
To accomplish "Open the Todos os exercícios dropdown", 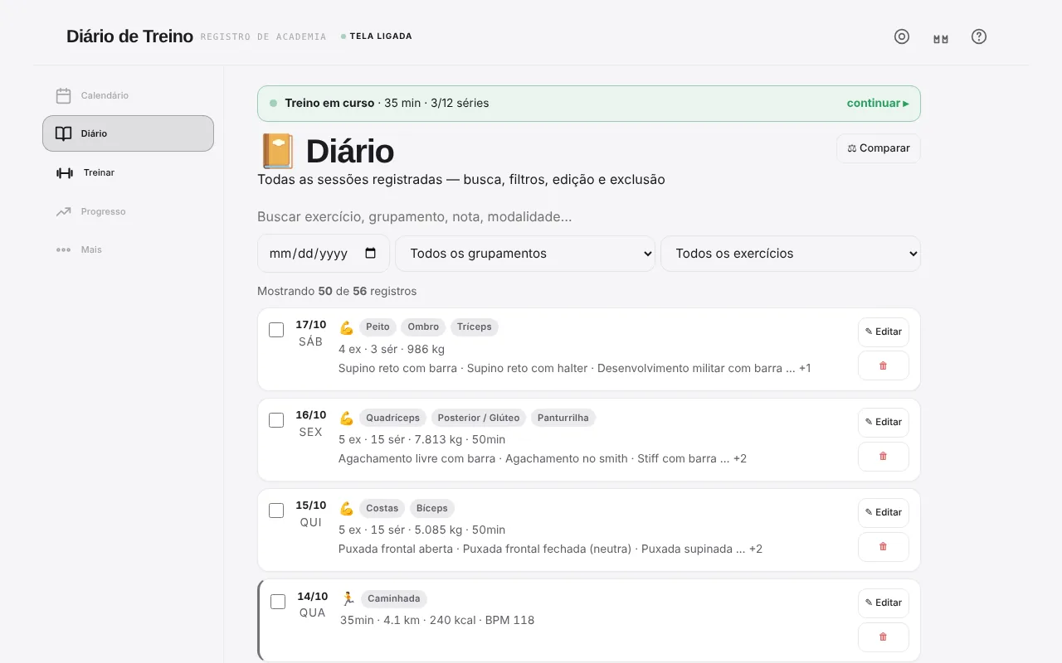I will 791,254.
